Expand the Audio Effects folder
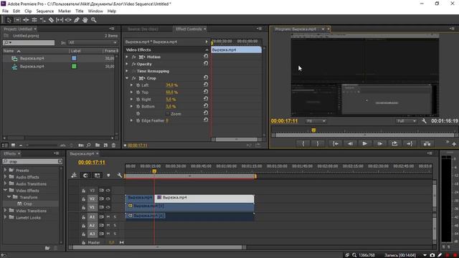The image size is (459, 258). coord(5,177)
